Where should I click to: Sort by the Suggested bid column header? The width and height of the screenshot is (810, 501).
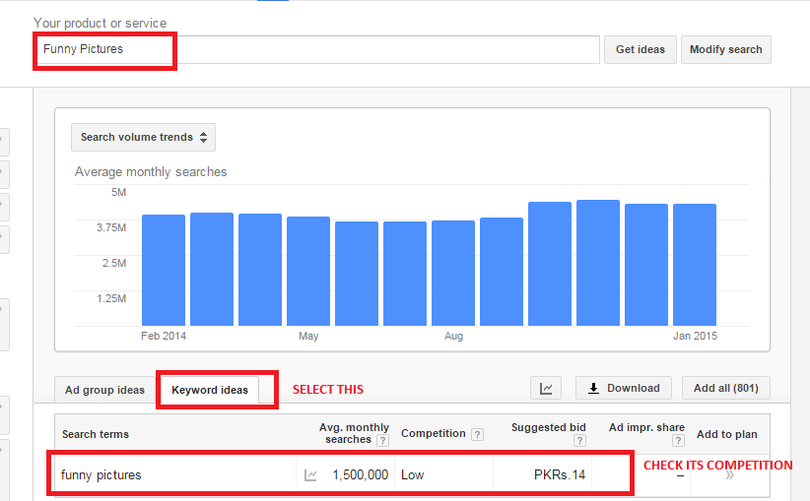coord(548,428)
